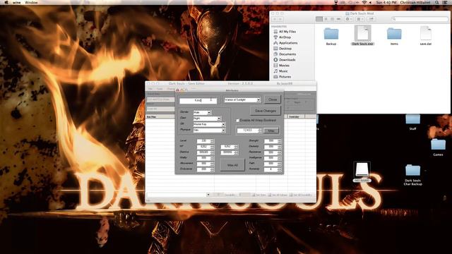This screenshot has width=452, height=254.
Task: Click the Max All button
Action: (232, 165)
